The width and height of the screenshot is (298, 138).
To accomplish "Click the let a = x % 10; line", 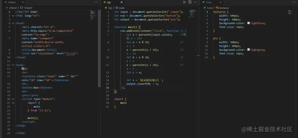I will coord(138,42).
